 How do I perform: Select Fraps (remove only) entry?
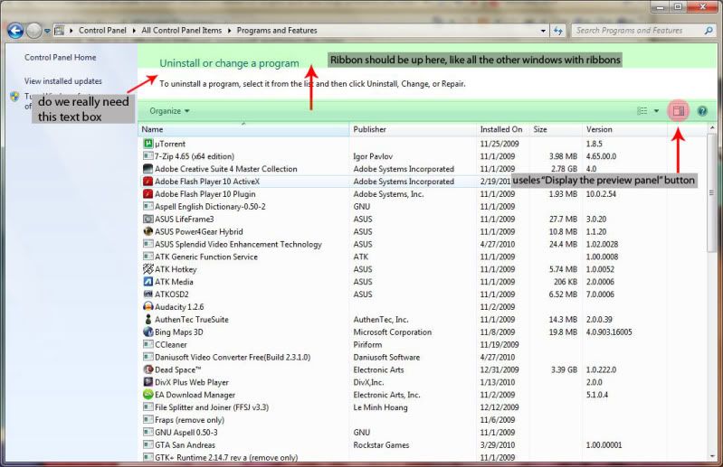189,420
